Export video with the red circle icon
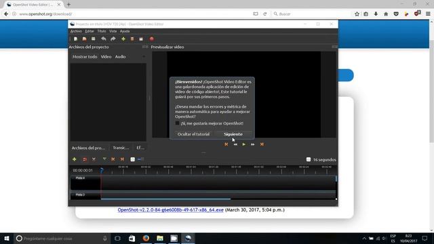 click(x=151, y=39)
